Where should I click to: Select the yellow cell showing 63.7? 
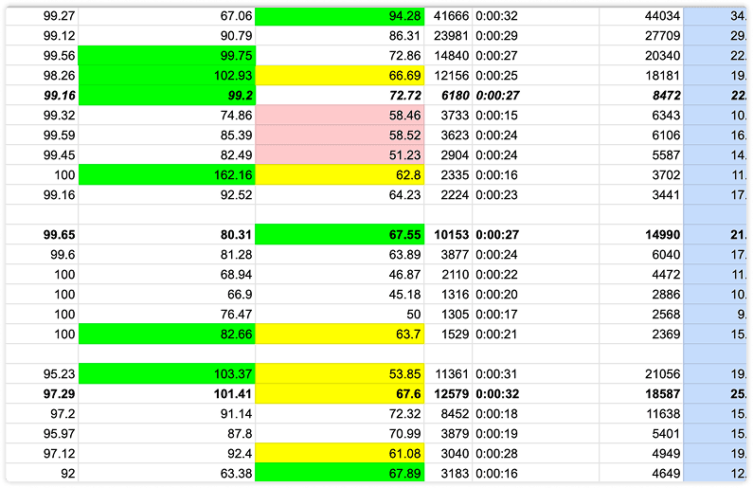tap(339, 334)
